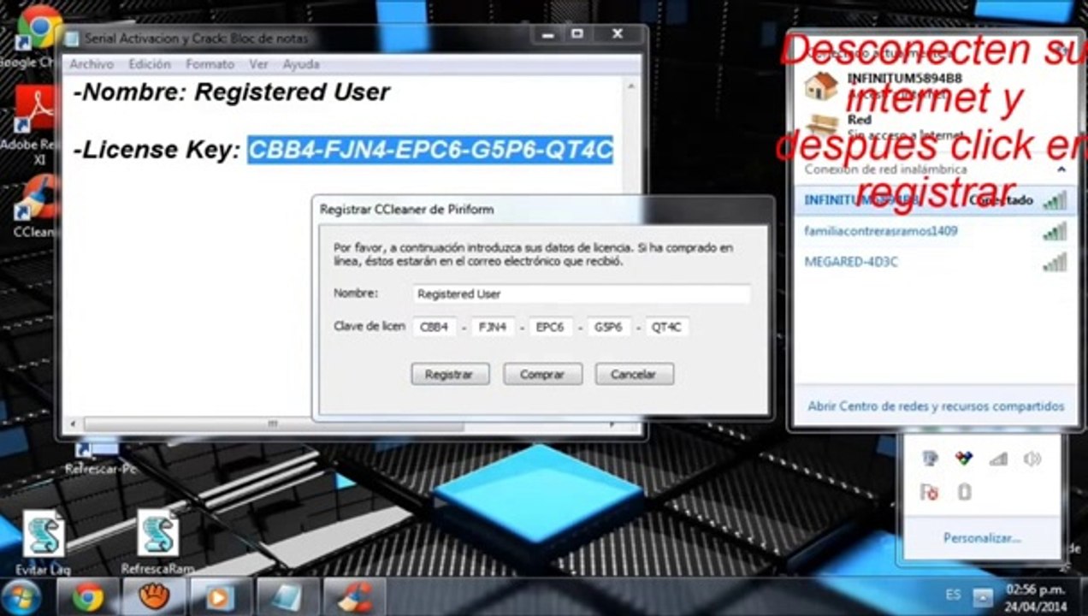Screen dimensions: 1088x616
Task: Click the Registrar button
Action: point(450,374)
